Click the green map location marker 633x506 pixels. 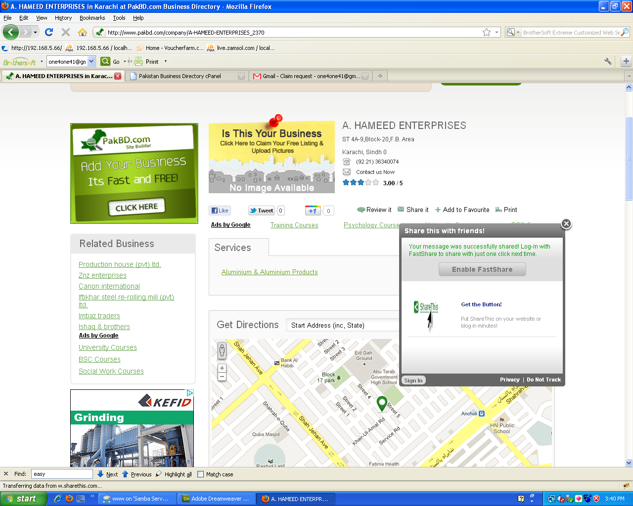pyautogui.click(x=382, y=403)
